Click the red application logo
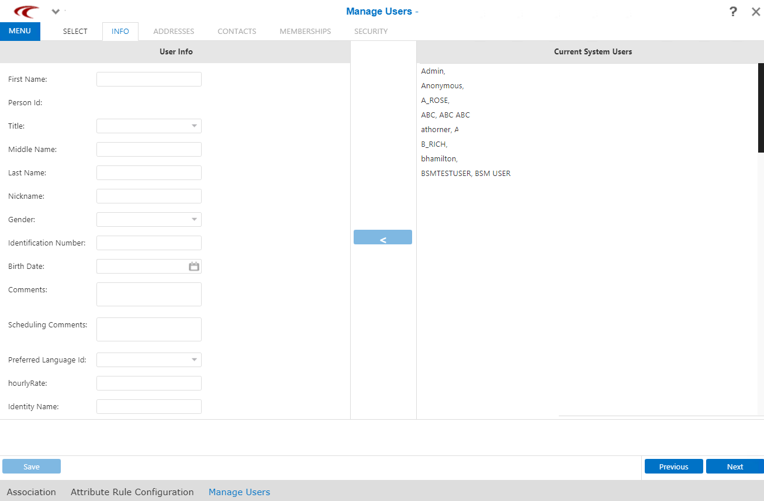764x501 pixels. click(x=22, y=11)
